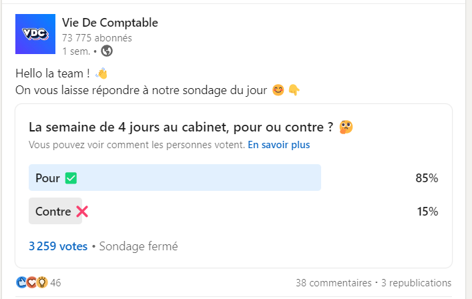The height and width of the screenshot is (299, 472).
Task: Open the 38 commentaires section
Action: 333,283
